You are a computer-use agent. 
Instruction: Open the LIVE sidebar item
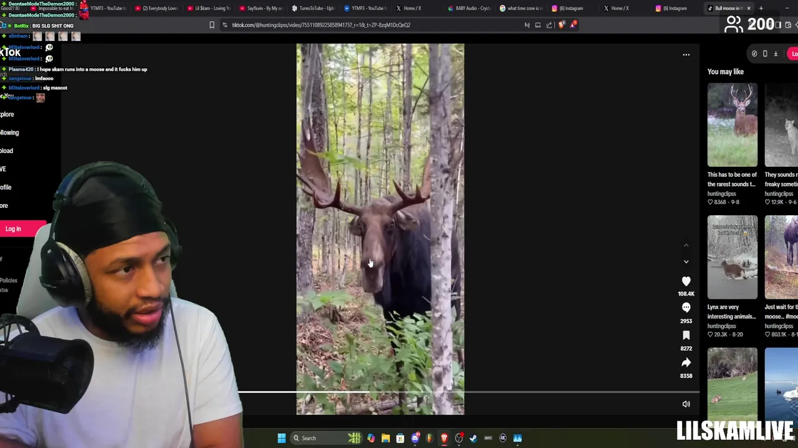(x=3, y=169)
